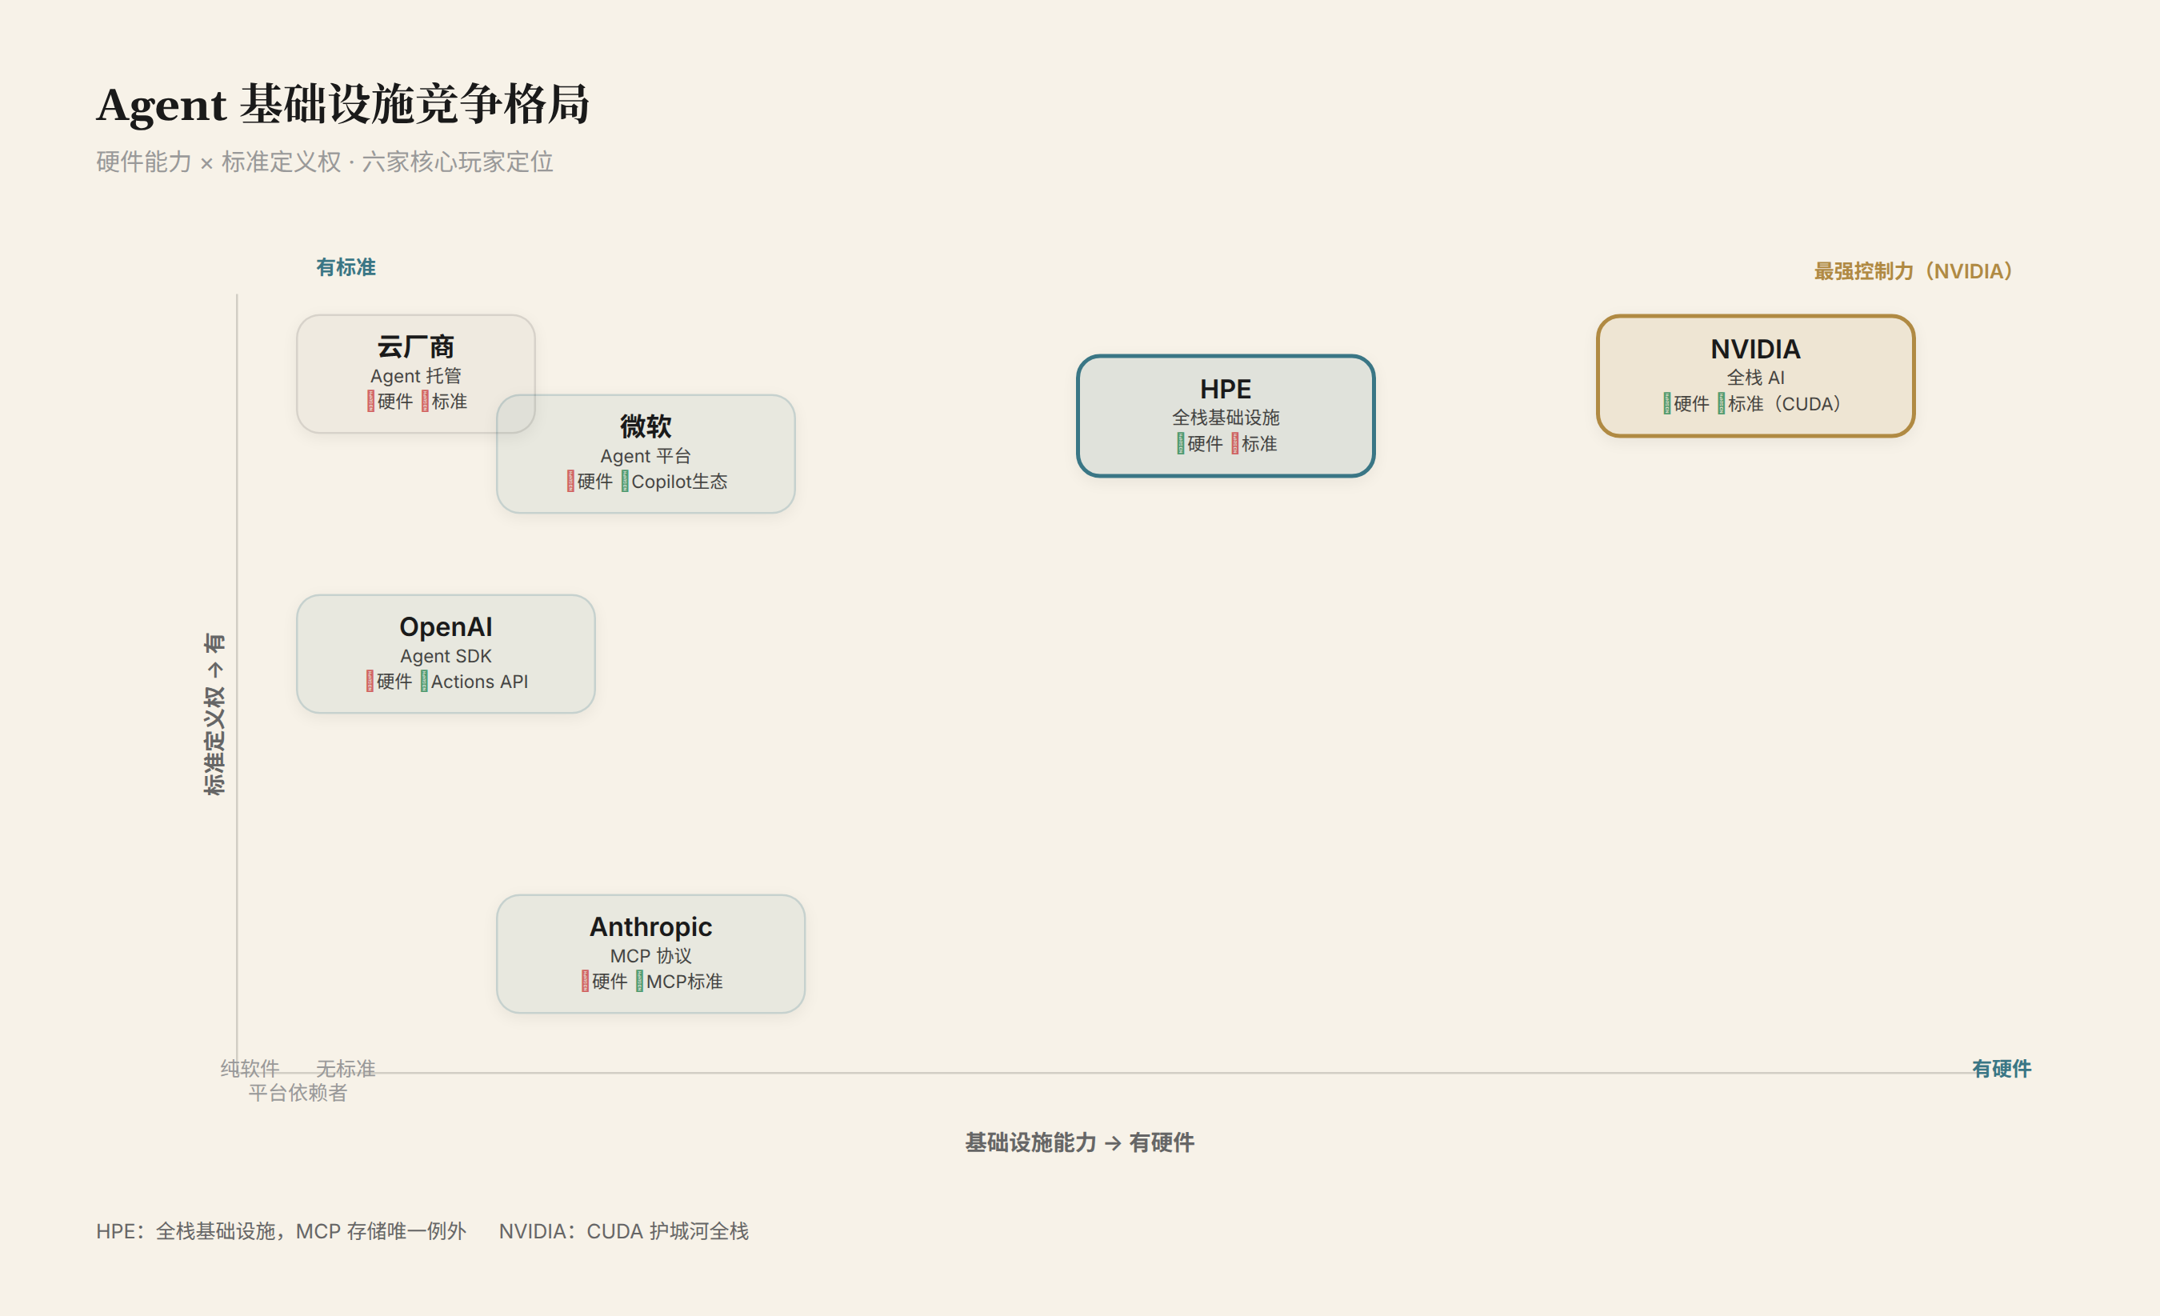The image size is (2160, 1316).
Task: Click the 'Copilot生态' label
Action: (679, 482)
